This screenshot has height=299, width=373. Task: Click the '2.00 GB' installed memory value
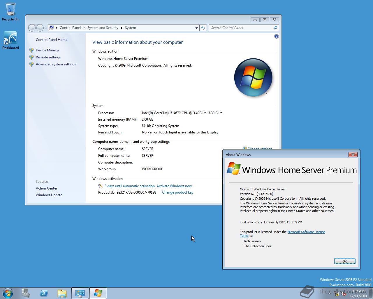tap(147, 119)
